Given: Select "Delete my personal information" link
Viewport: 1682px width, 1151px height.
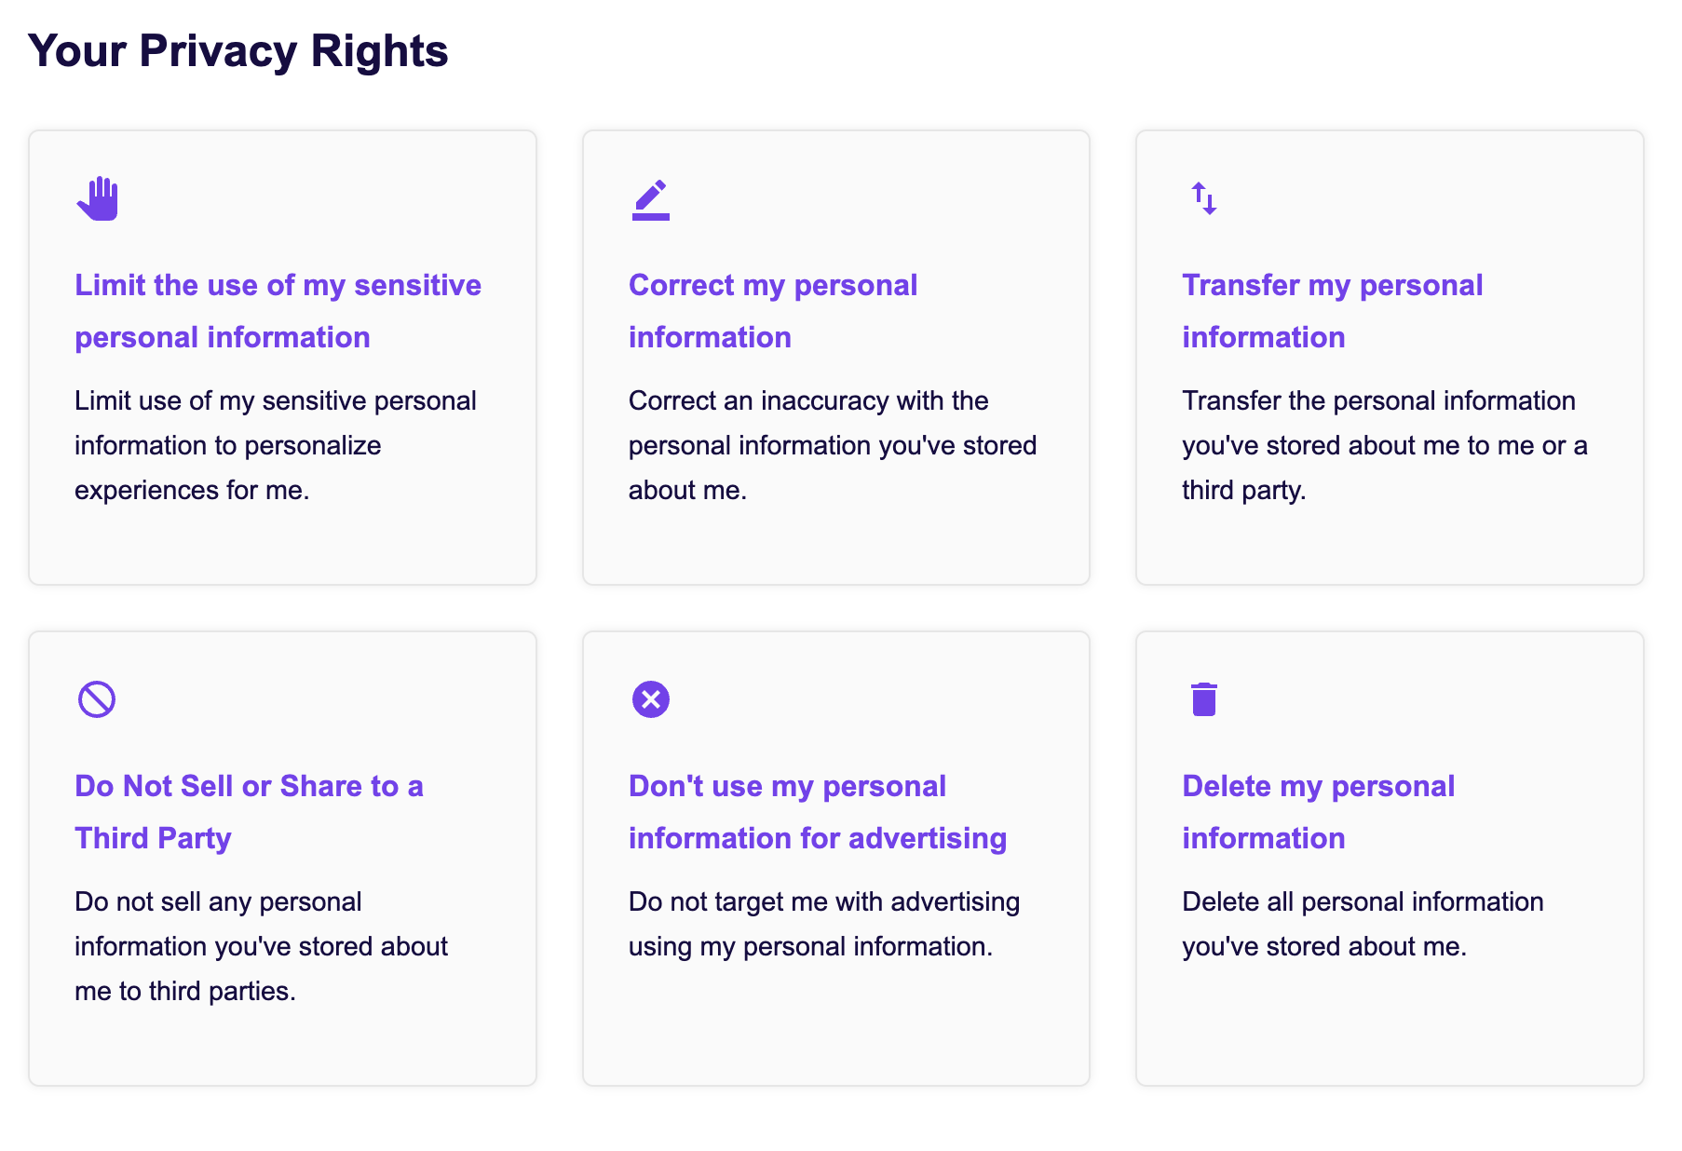Looking at the screenshot, I should tap(1318, 812).
